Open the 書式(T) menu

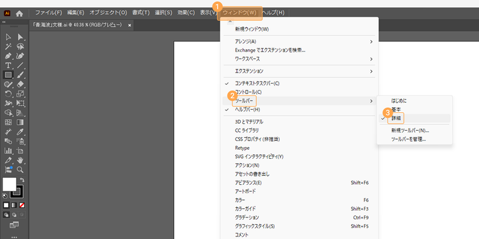click(141, 13)
